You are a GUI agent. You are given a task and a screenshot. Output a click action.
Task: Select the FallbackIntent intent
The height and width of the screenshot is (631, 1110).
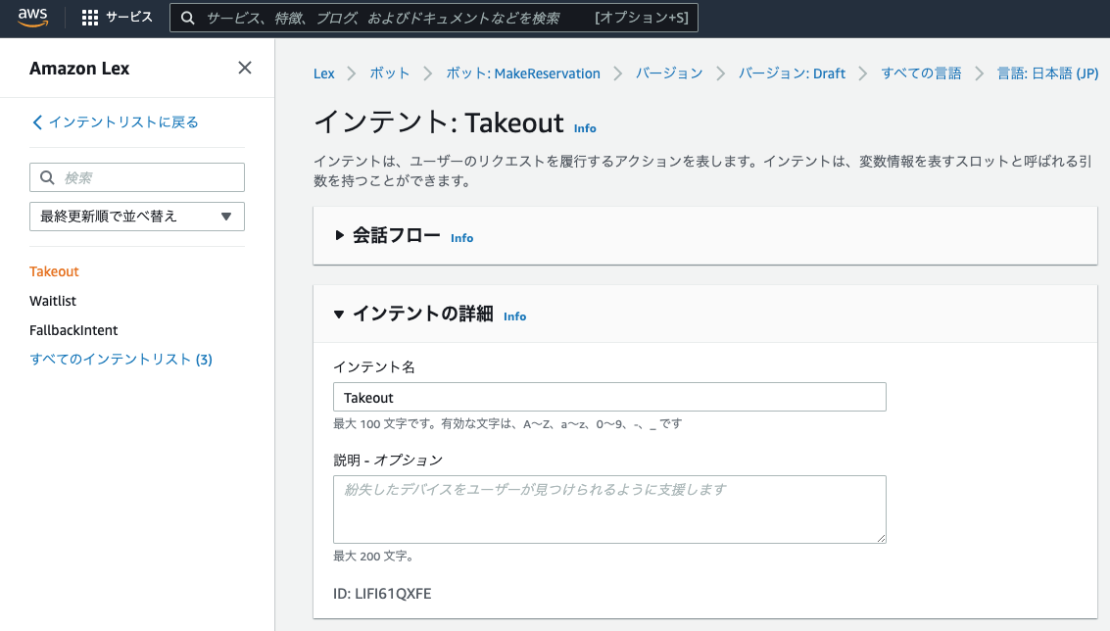[x=73, y=331]
